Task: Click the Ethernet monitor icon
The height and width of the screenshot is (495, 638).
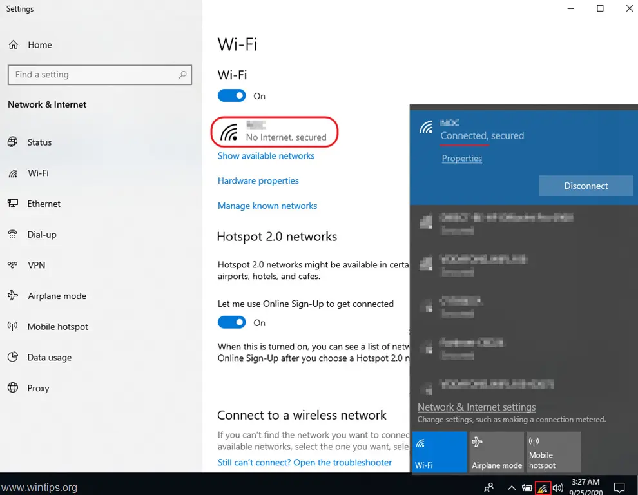Action: [x=13, y=203]
